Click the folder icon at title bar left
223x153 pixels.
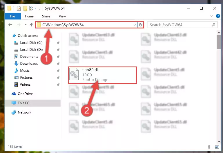point(9,8)
